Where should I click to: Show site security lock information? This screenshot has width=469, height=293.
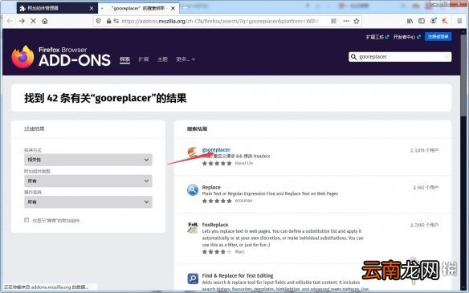pyautogui.click(x=109, y=21)
